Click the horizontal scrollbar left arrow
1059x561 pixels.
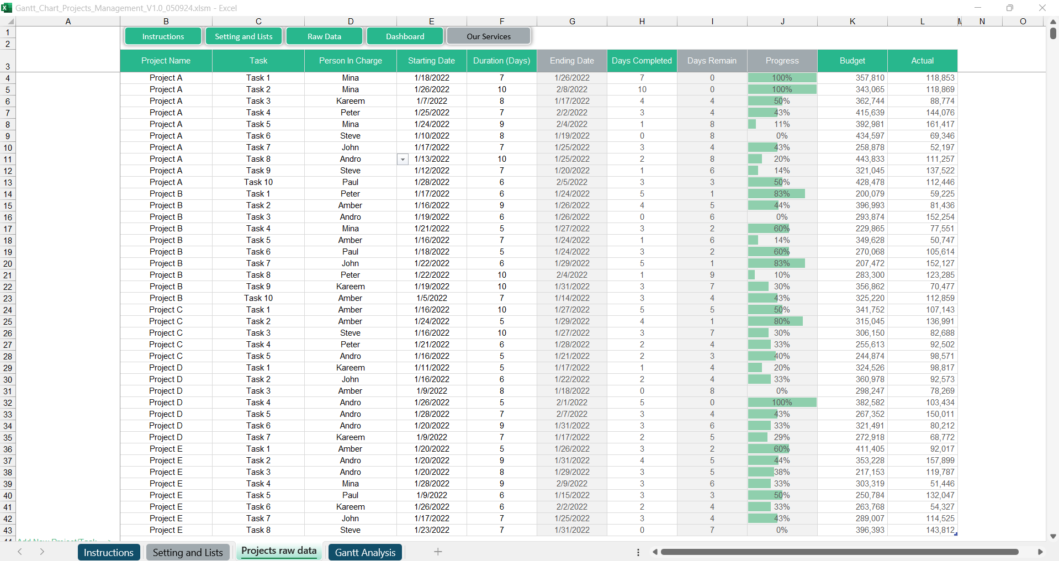coord(655,552)
